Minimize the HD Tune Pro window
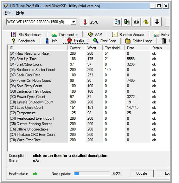Screen dimensions: 179x183 tap(153, 6)
